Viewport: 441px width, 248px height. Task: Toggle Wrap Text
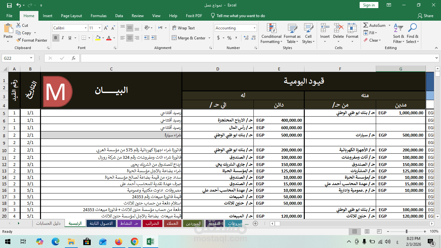click(183, 28)
